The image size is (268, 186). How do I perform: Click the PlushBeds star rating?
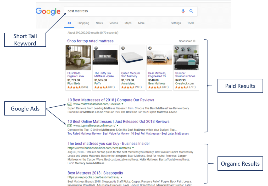(74, 87)
